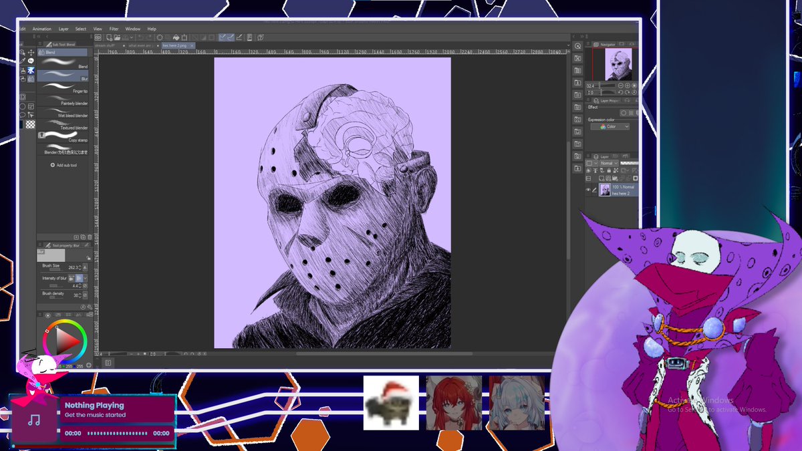Open the Filter menu
The height and width of the screenshot is (451, 802).
[114, 29]
